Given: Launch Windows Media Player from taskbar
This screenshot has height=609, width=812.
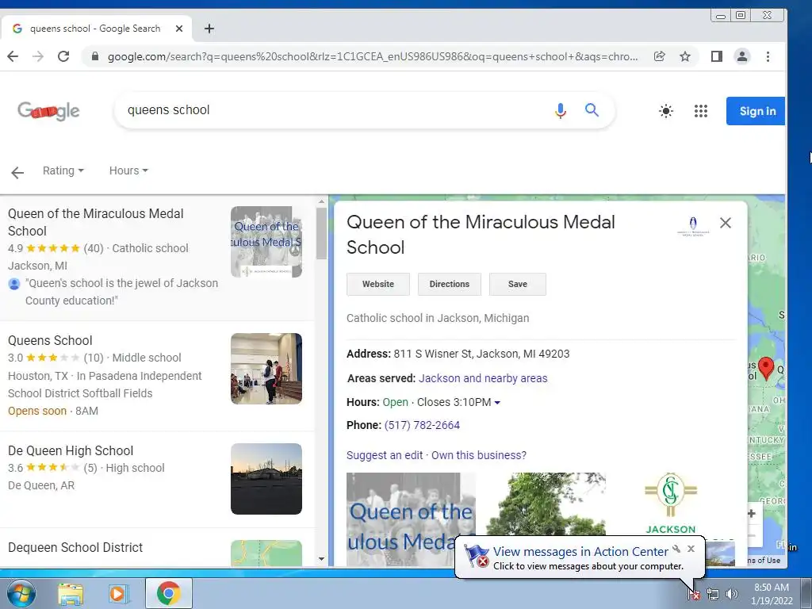Looking at the screenshot, I should pyautogui.click(x=119, y=594).
